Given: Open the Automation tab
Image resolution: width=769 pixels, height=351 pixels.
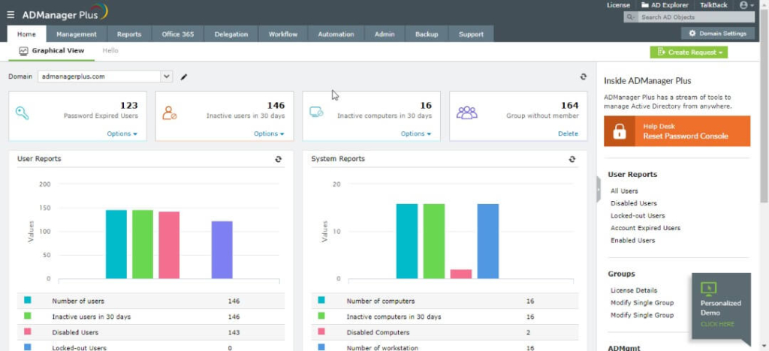Looking at the screenshot, I should (336, 34).
